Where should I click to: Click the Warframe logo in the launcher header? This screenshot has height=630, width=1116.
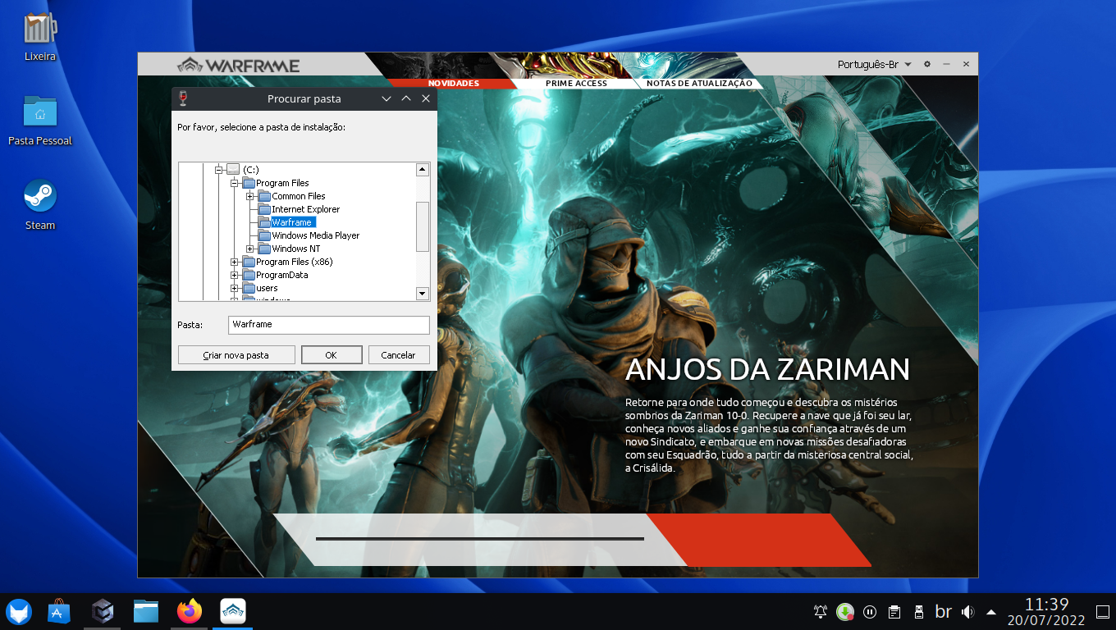[238, 66]
